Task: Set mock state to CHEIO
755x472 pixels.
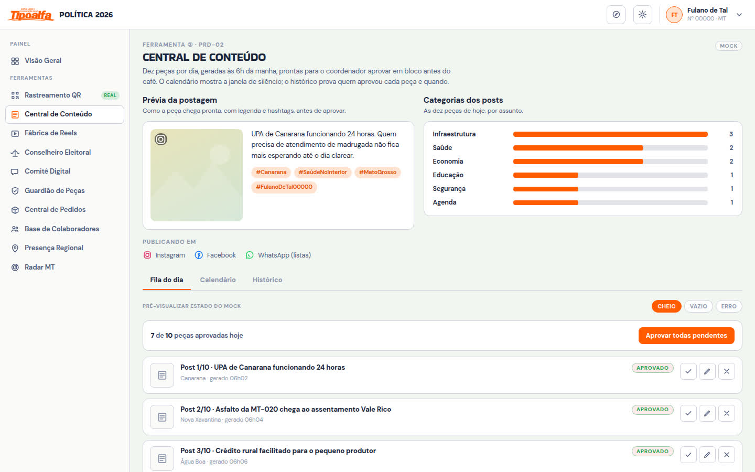Action: [x=666, y=306]
